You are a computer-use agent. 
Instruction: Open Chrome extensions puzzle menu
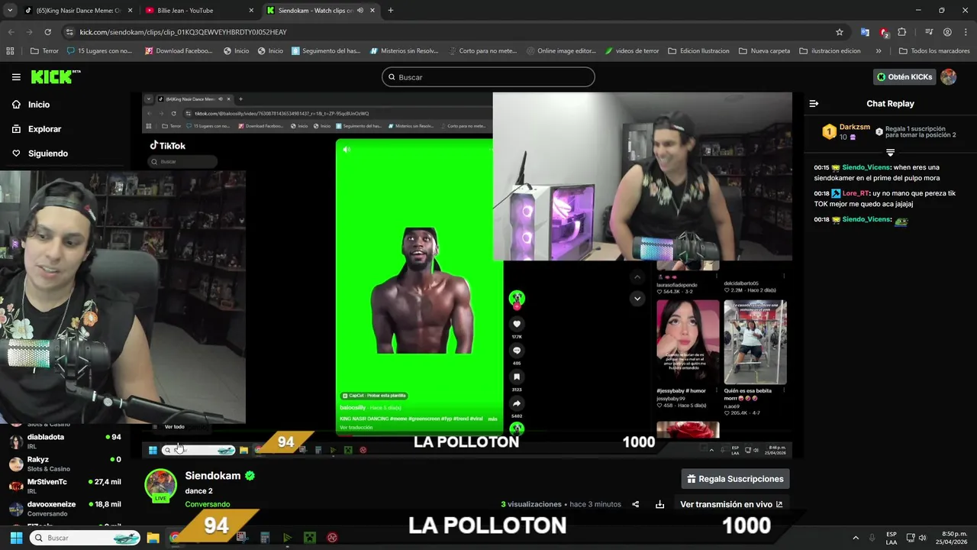[x=902, y=32]
